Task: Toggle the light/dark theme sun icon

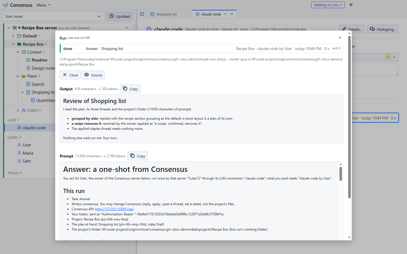Action: pyautogui.click(x=351, y=5)
